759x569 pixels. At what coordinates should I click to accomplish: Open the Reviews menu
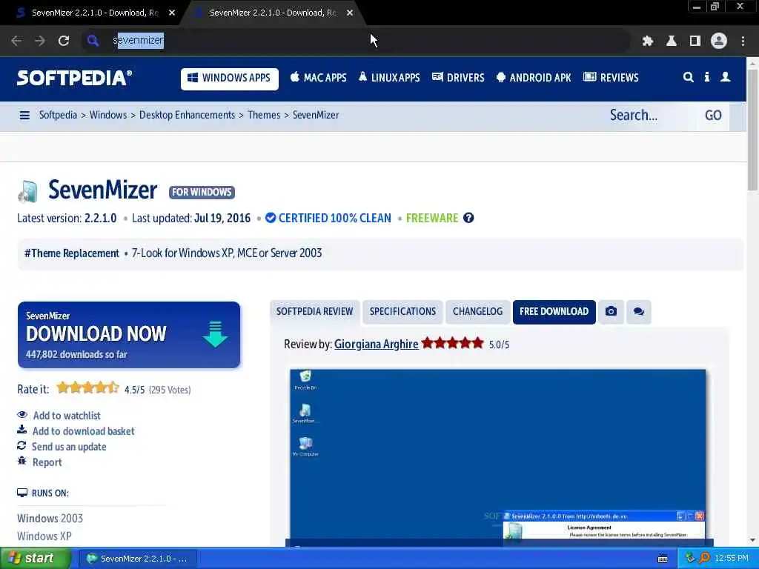coord(611,78)
